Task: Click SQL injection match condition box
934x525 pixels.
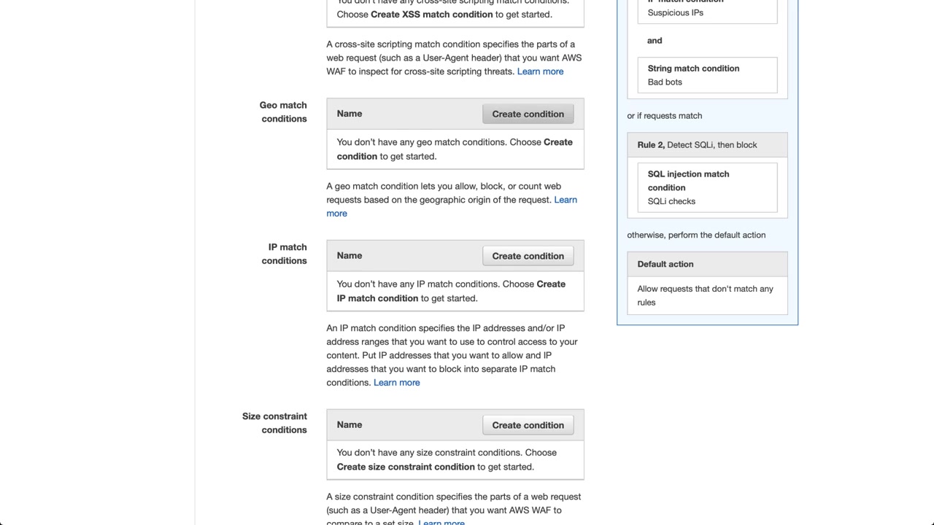Action: (x=707, y=187)
